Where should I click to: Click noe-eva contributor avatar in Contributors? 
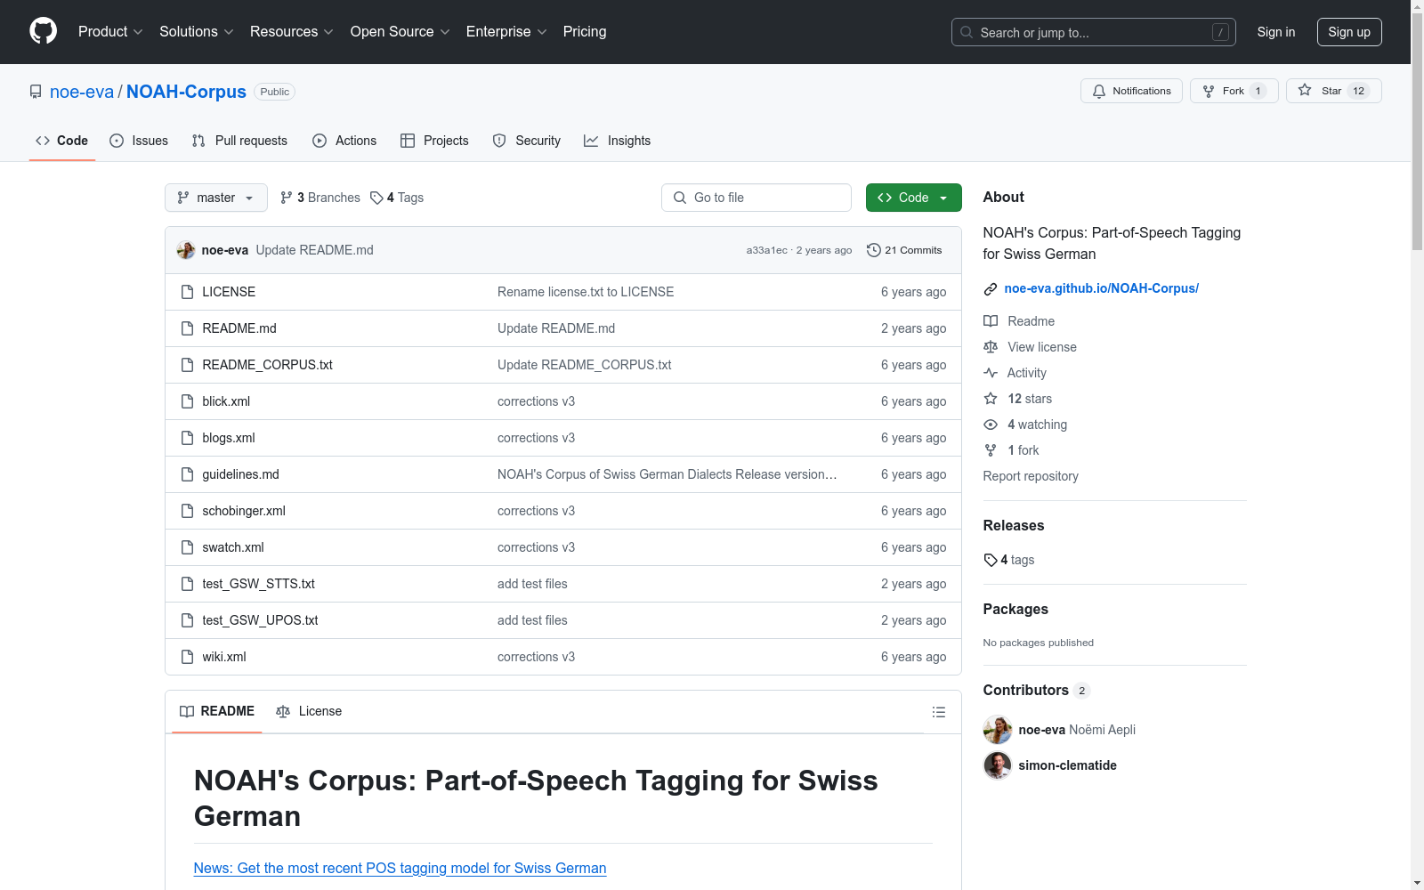click(998, 730)
